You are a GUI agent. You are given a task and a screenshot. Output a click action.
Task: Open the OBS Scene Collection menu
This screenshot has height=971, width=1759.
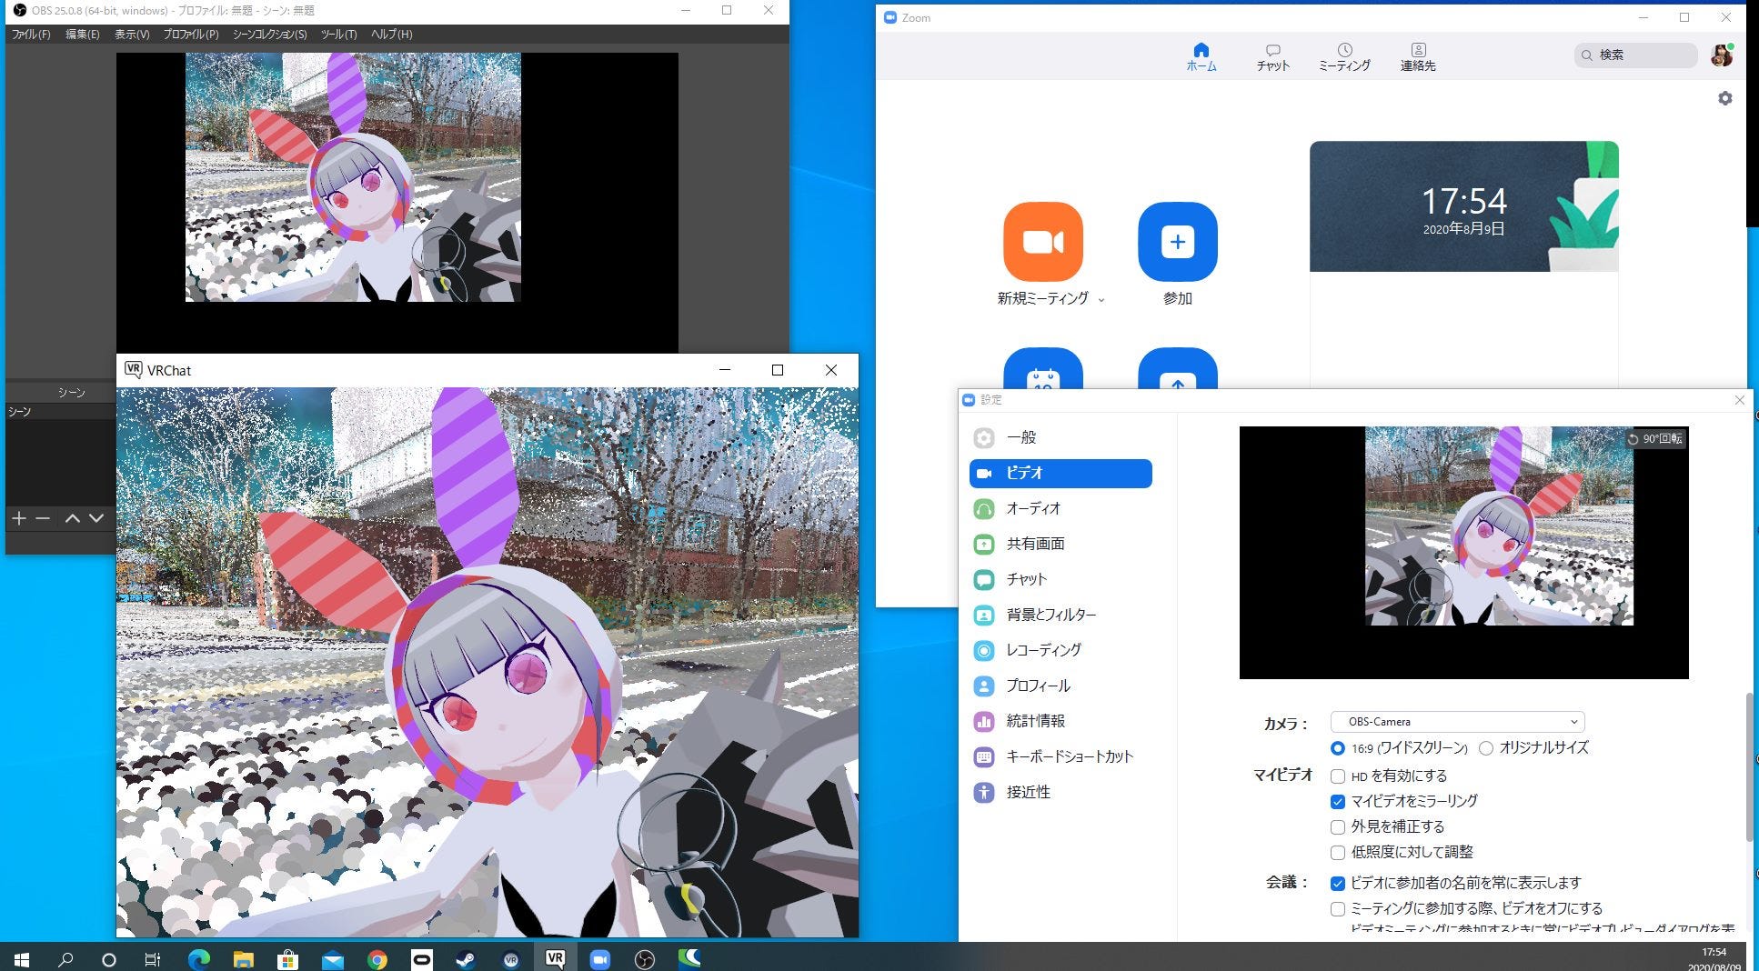point(269,35)
